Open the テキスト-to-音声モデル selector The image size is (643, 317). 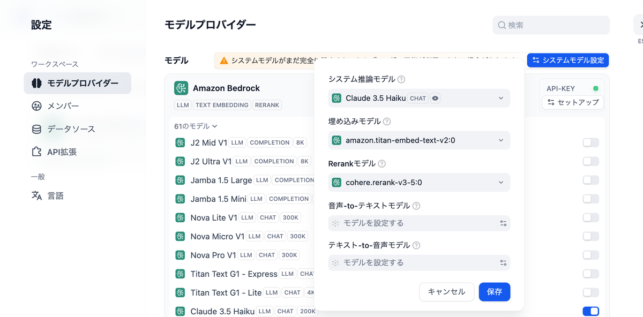coord(419,262)
